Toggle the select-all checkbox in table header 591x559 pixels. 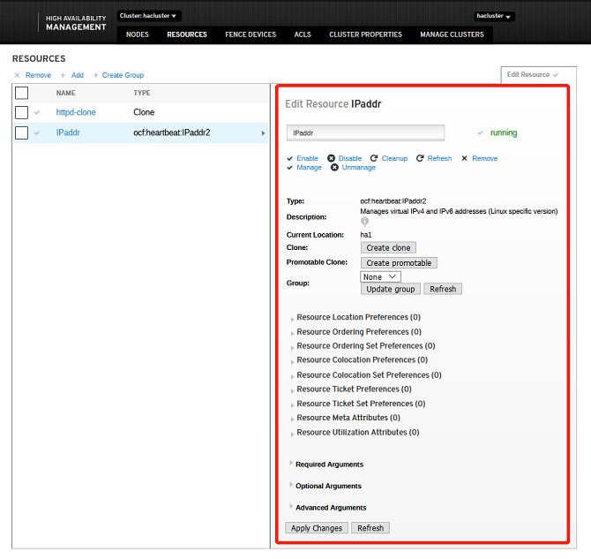coord(22,93)
